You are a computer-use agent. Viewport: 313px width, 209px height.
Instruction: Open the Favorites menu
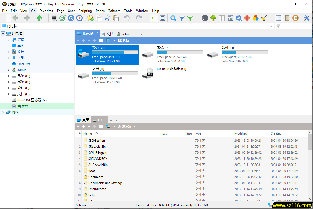pos(46,11)
